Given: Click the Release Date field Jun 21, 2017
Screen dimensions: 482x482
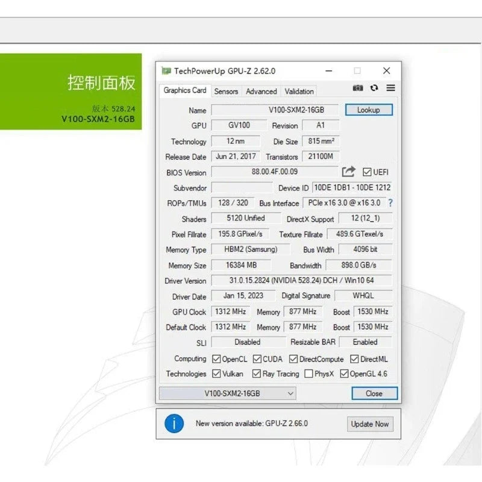Looking at the screenshot, I should pyautogui.click(x=236, y=157).
